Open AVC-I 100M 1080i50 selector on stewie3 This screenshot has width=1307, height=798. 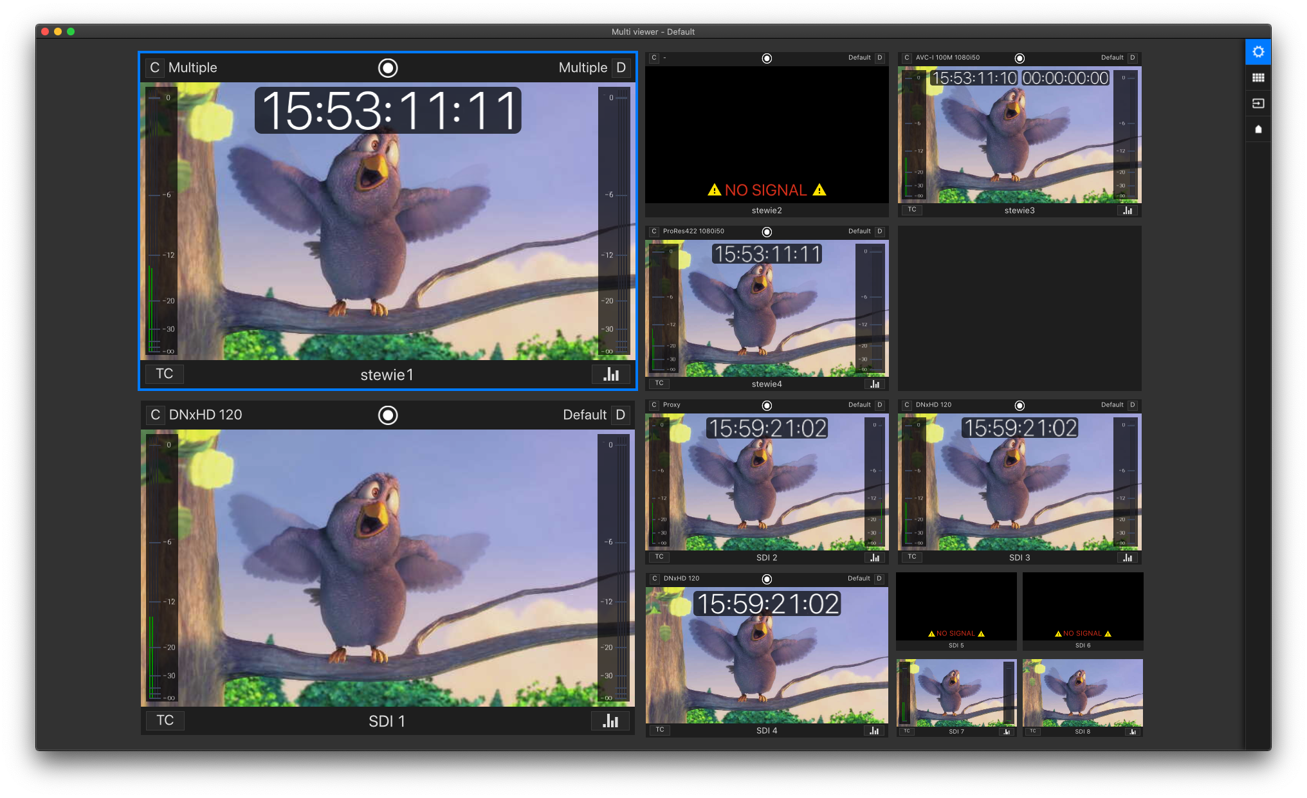click(947, 58)
